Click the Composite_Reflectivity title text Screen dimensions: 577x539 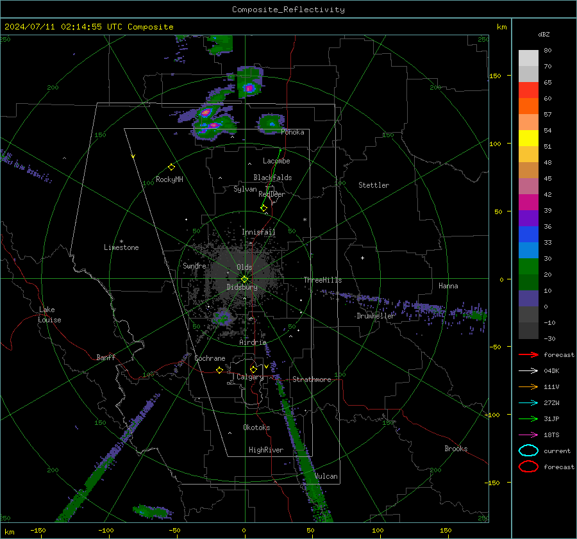click(288, 10)
